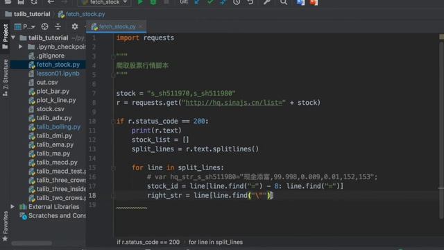Click the red toolbar icon at far right
Screen dimensions: 444x250
pyautogui.click(x=314, y=2)
